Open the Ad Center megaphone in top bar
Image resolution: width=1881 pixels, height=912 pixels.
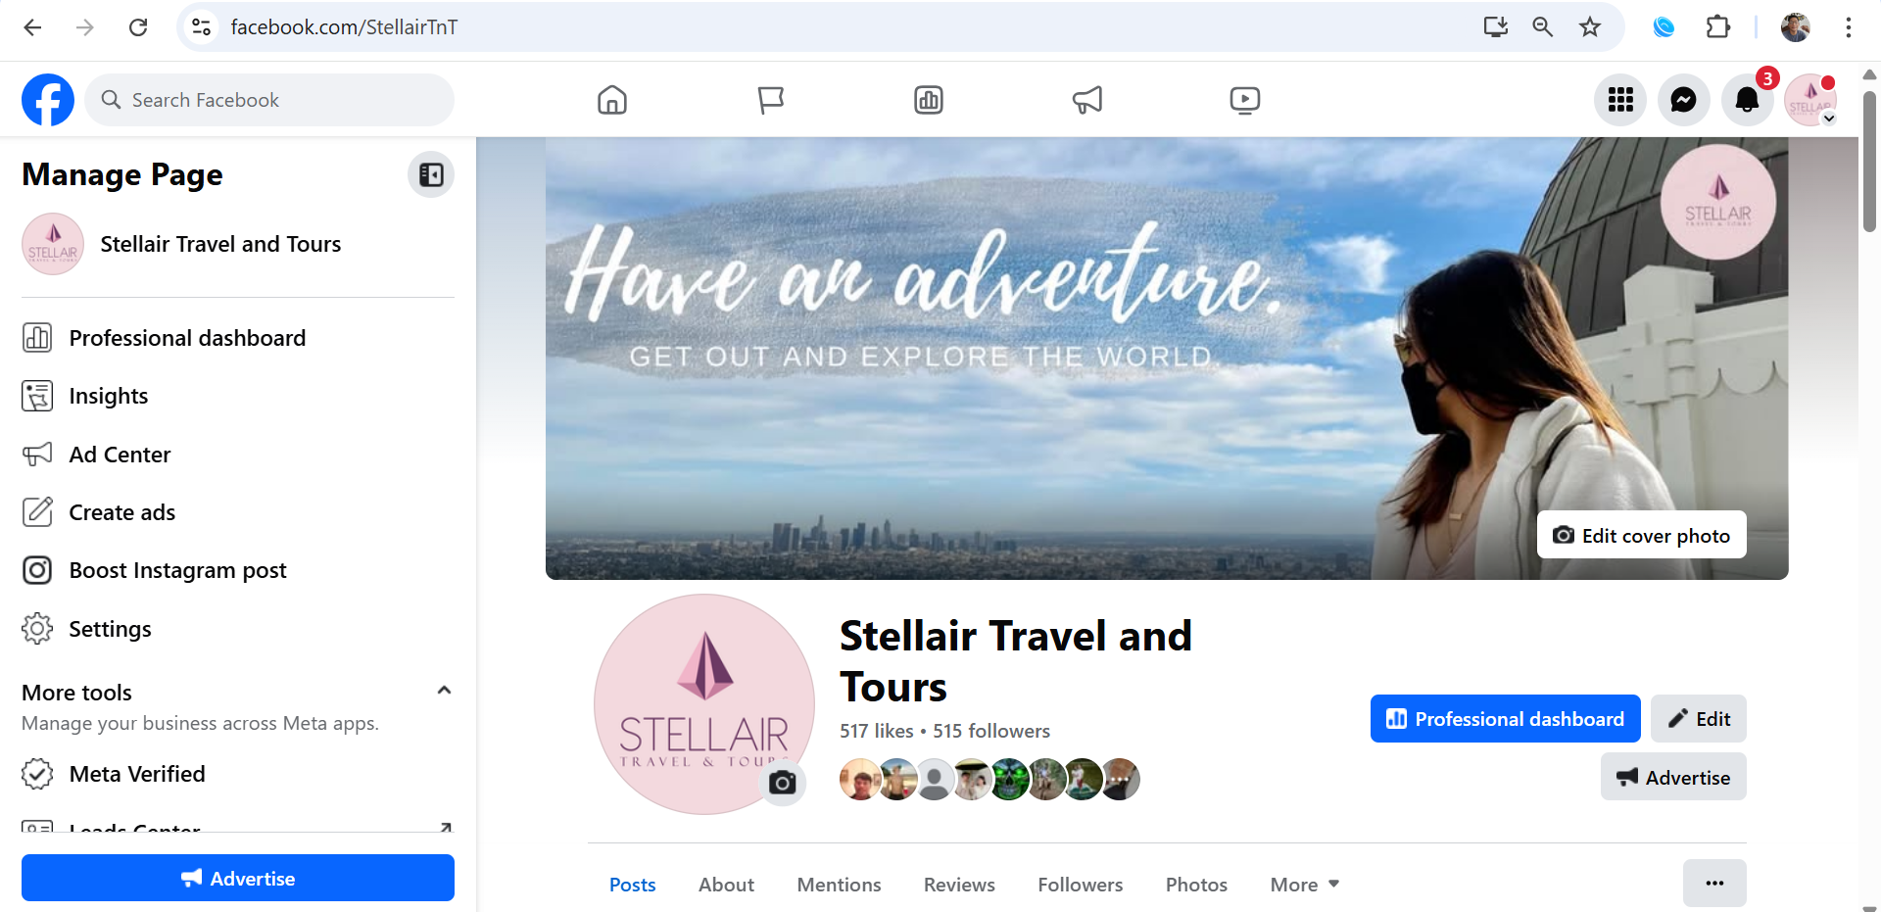1087,100
